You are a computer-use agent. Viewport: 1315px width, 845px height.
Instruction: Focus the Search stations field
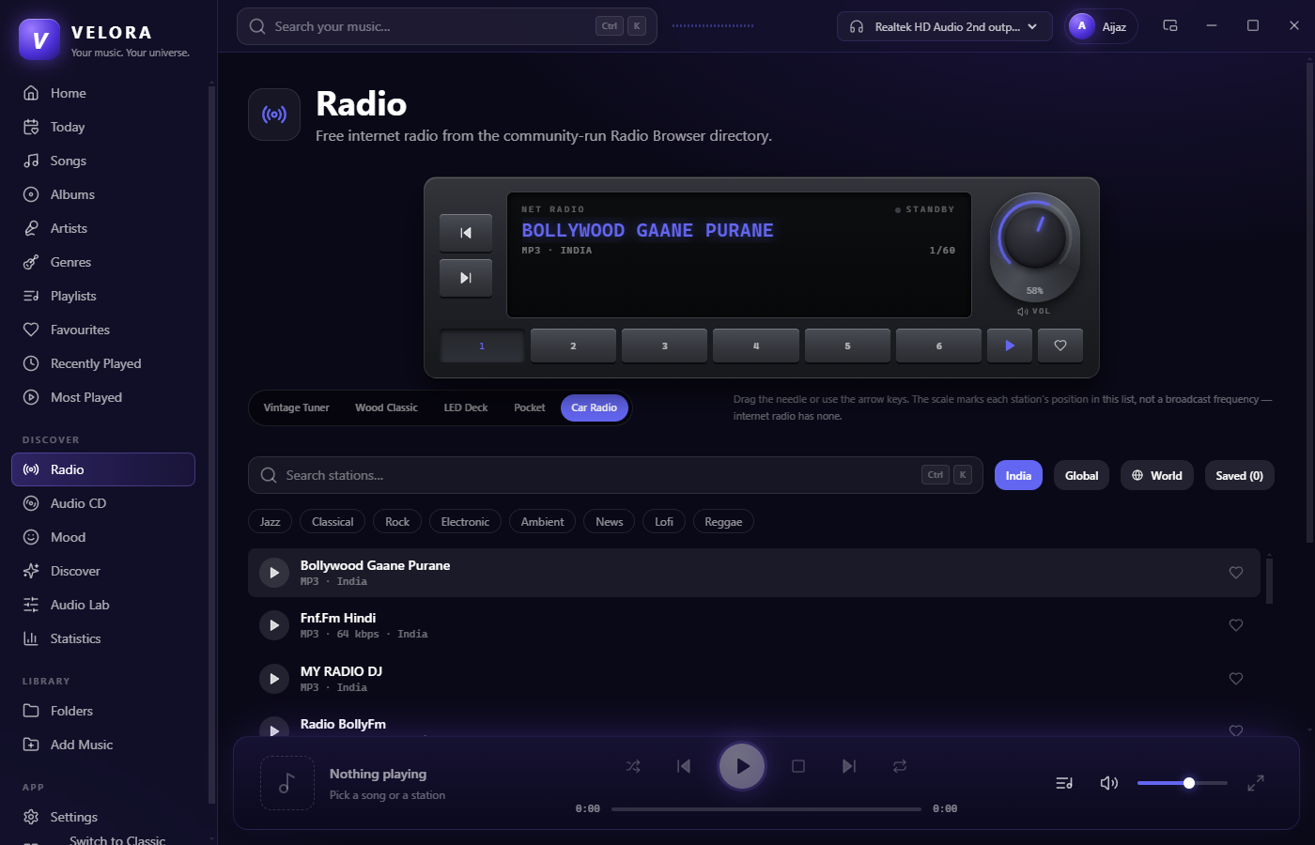click(x=615, y=475)
